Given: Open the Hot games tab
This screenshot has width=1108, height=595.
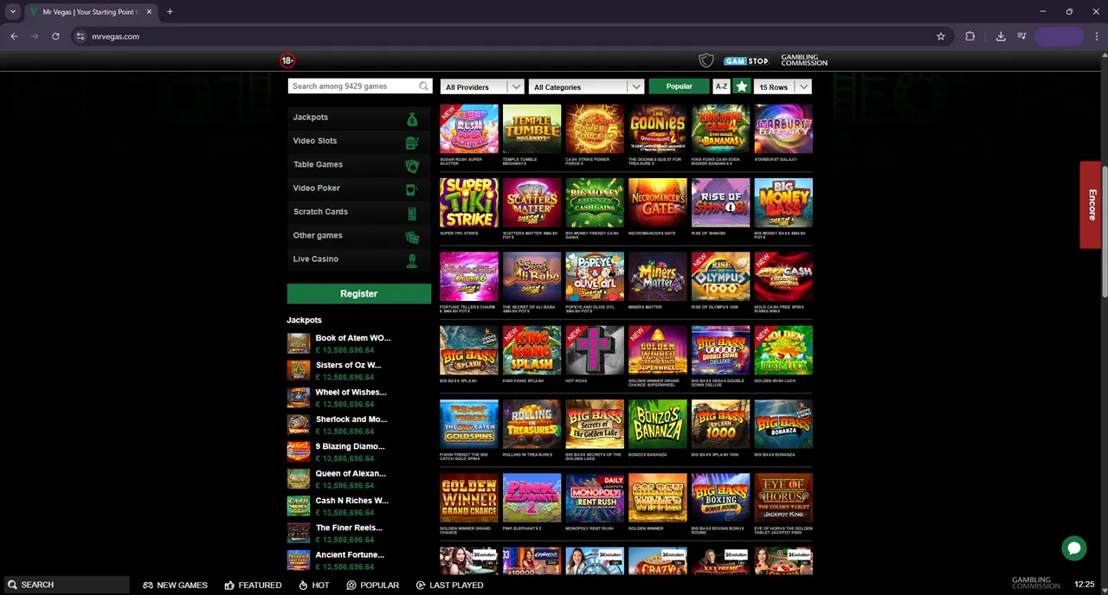Looking at the screenshot, I should [314, 585].
